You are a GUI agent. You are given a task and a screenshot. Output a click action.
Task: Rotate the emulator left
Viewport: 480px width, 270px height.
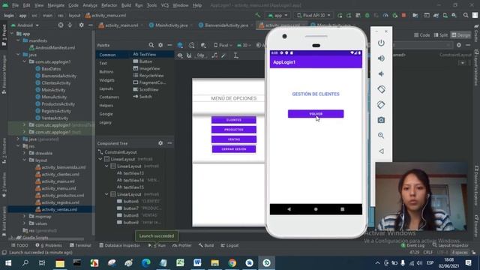click(x=381, y=89)
